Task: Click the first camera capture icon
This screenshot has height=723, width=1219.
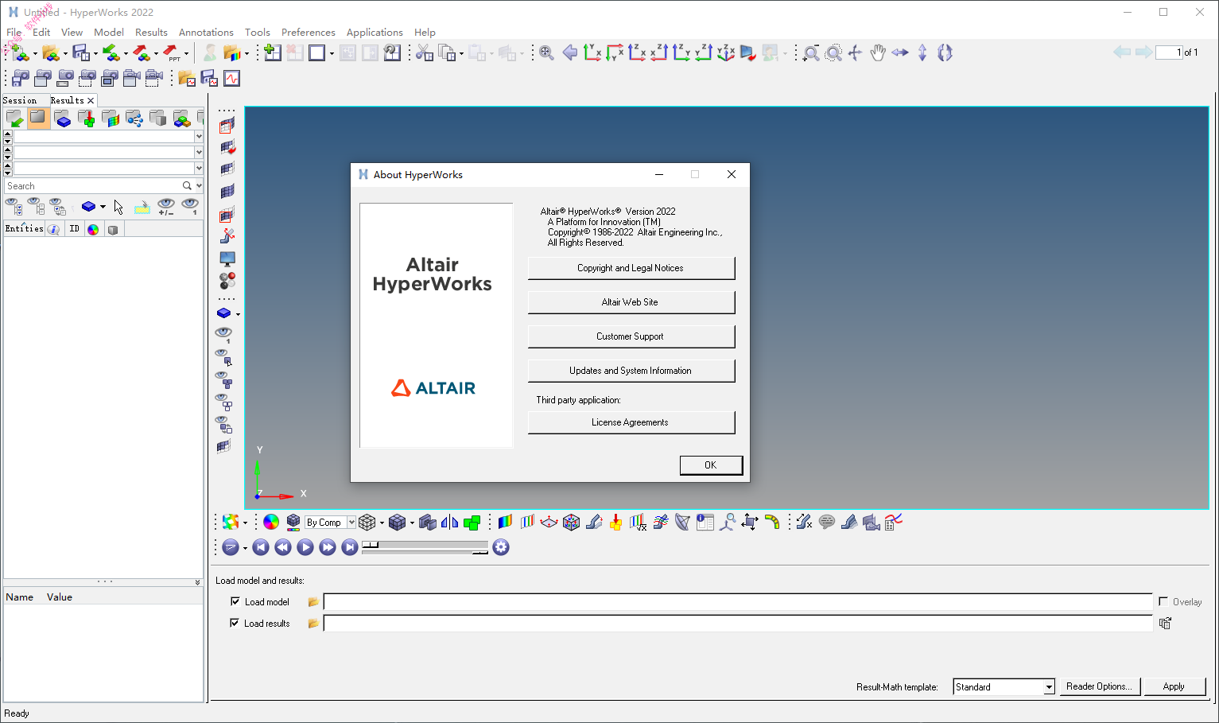Action: click(21, 78)
